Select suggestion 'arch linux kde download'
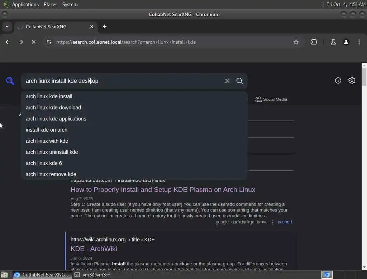The height and width of the screenshot is (279, 367). point(134,108)
